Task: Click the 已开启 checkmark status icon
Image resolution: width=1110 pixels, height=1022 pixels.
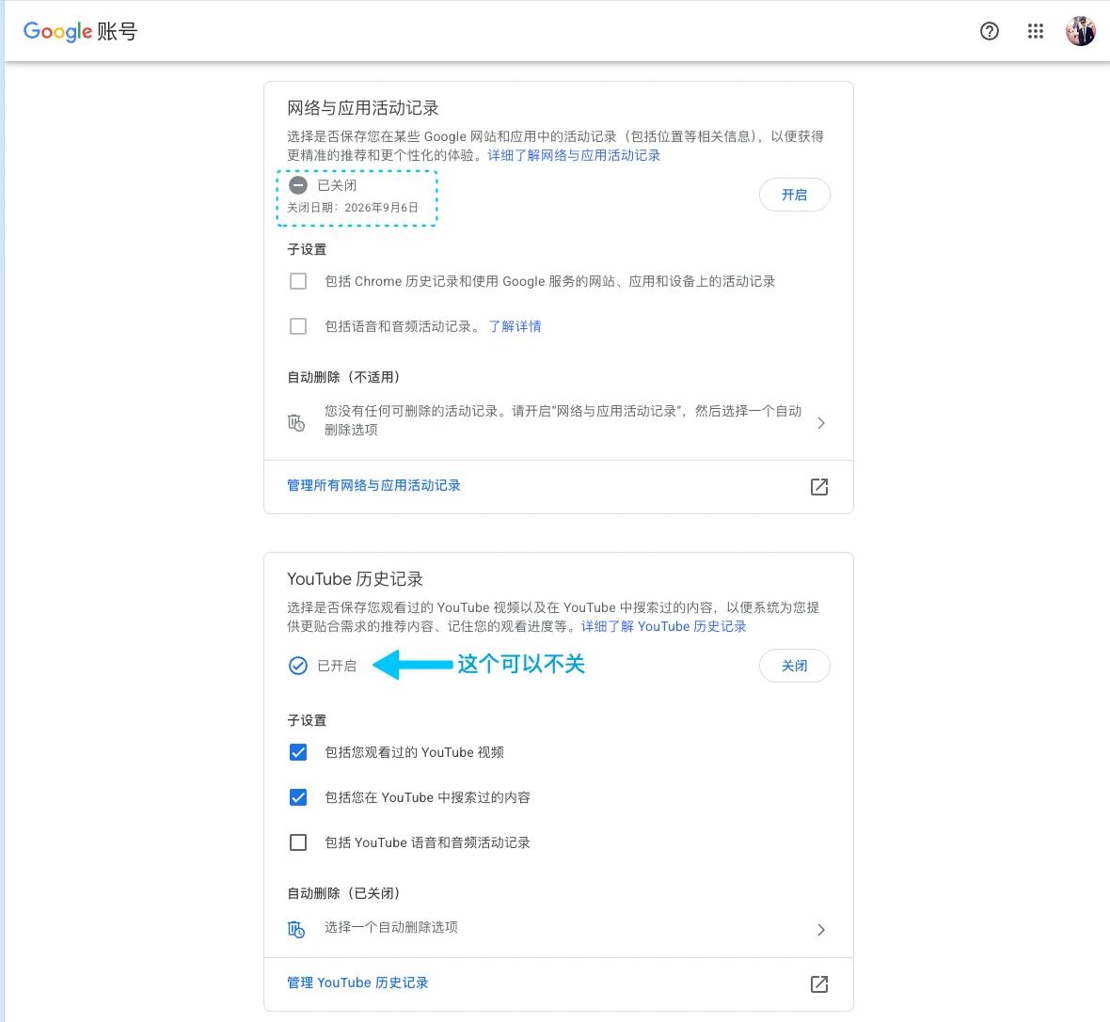Action: (x=298, y=666)
